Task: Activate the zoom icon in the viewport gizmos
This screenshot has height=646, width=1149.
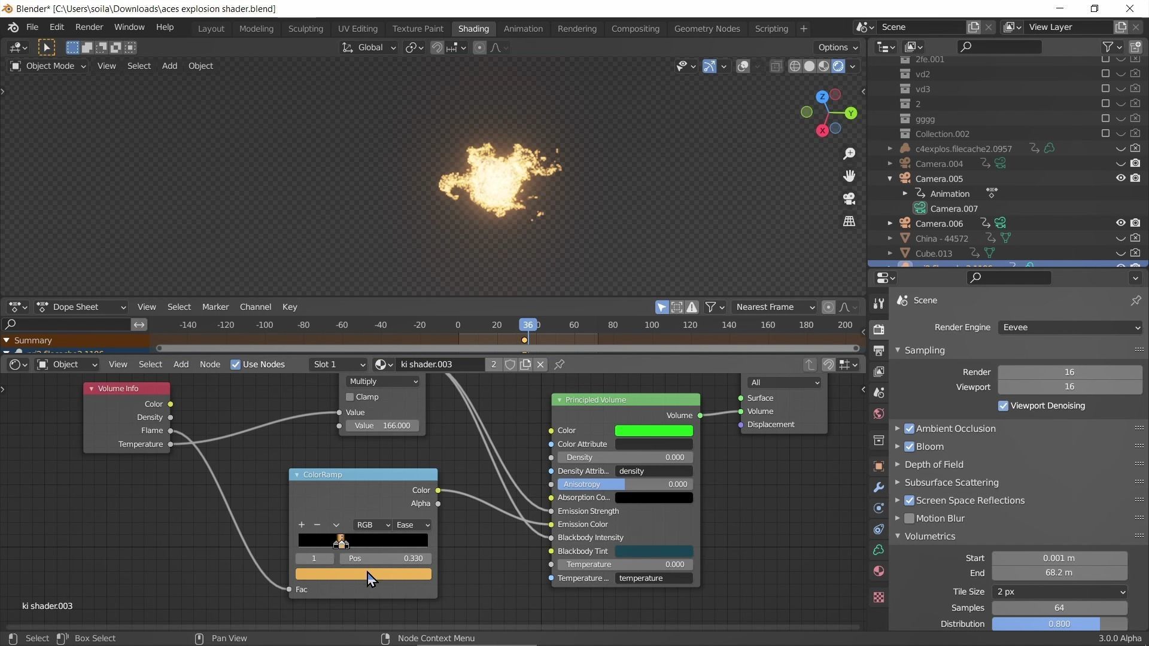Action: tap(849, 153)
